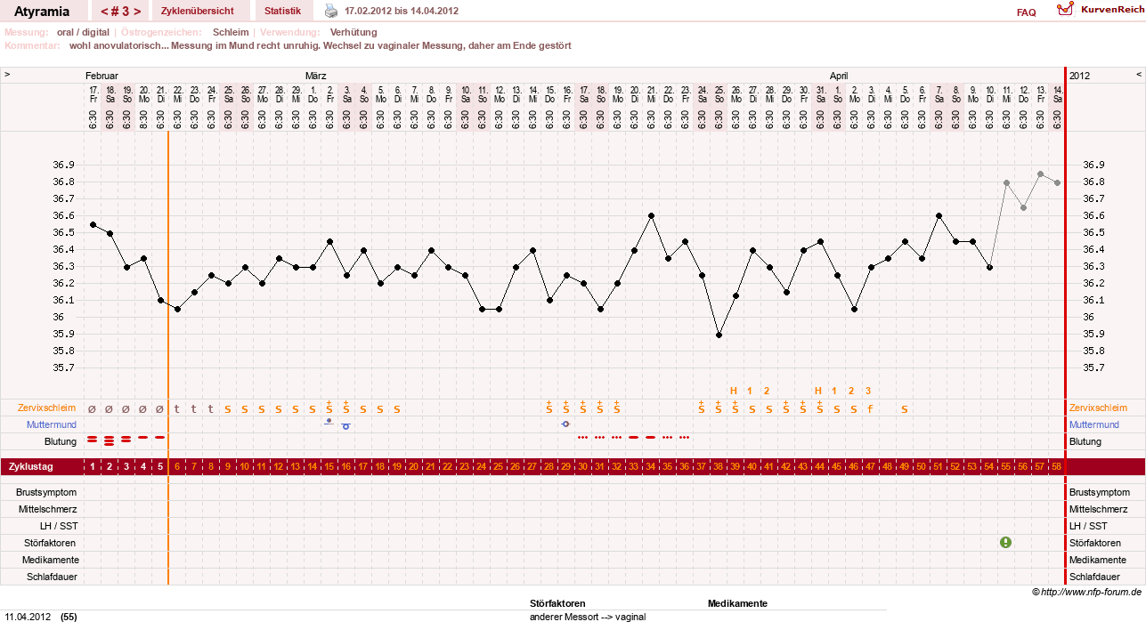
Task: Click the first H marker above day 39
Action: (x=735, y=391)
